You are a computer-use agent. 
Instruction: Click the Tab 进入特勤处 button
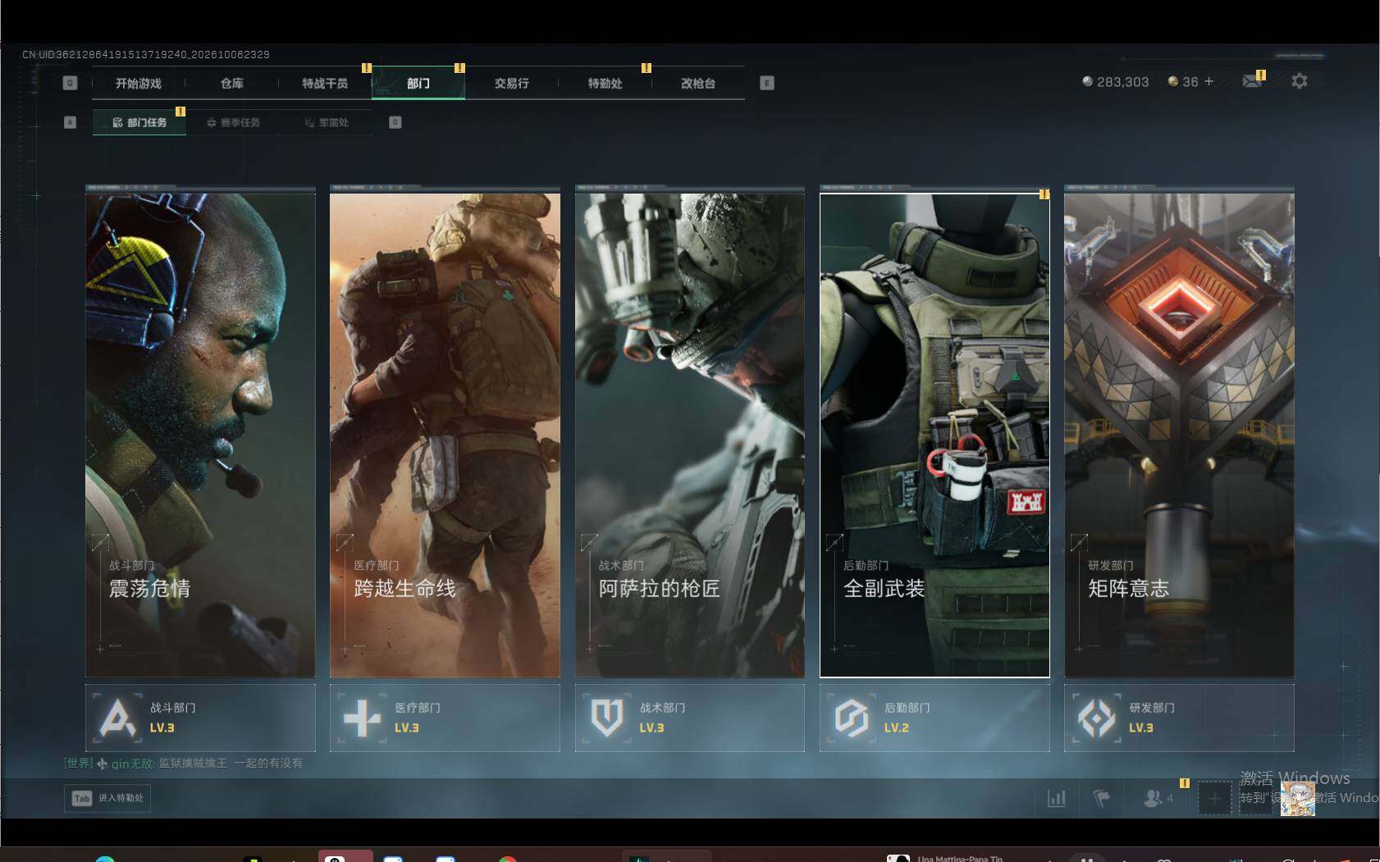coord(107,798)
